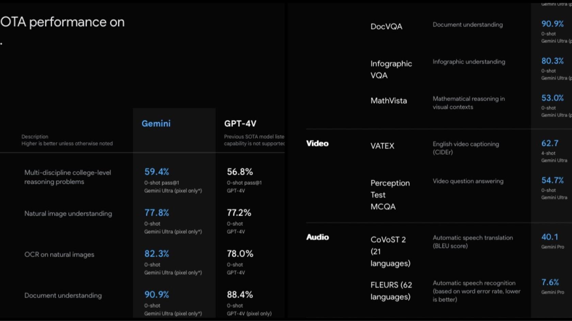Select the 7.6% FLEURS score

(x=550, y=282)
